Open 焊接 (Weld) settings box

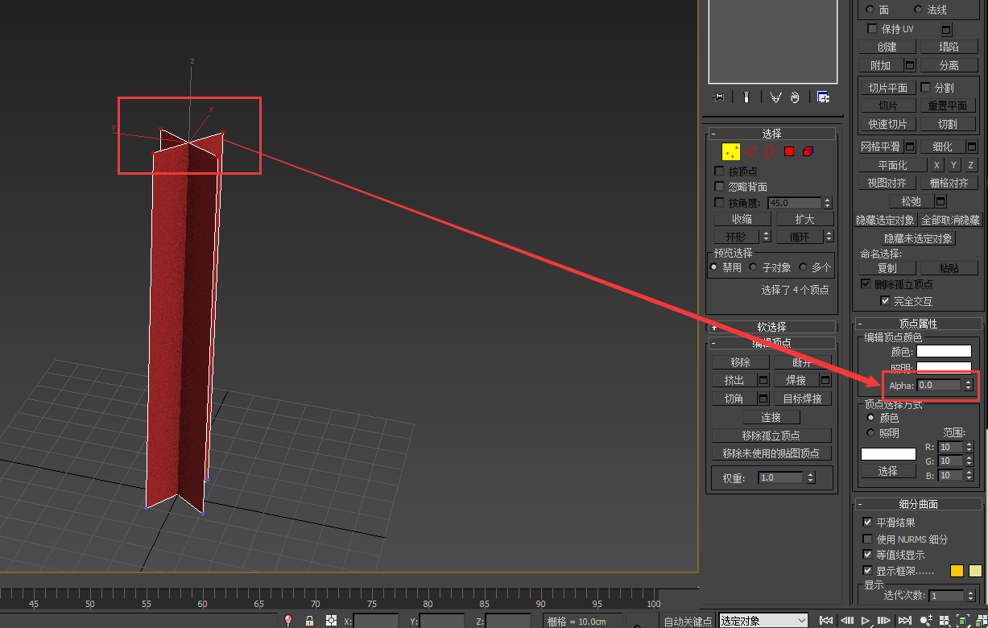click(825, 380)
